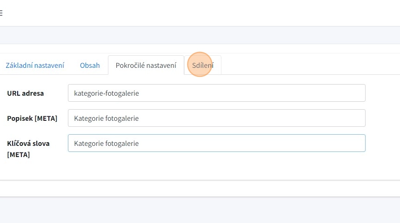Click the gray strip below the header
Screen dimensions: 400x223
pos(200,35)
